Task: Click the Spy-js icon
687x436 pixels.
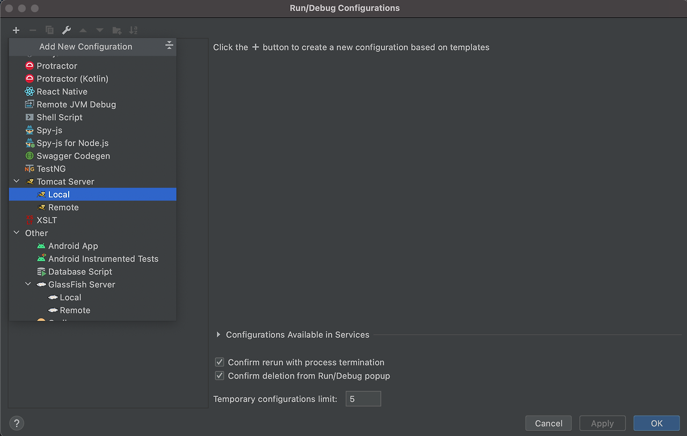Action: tap(30, 130)
